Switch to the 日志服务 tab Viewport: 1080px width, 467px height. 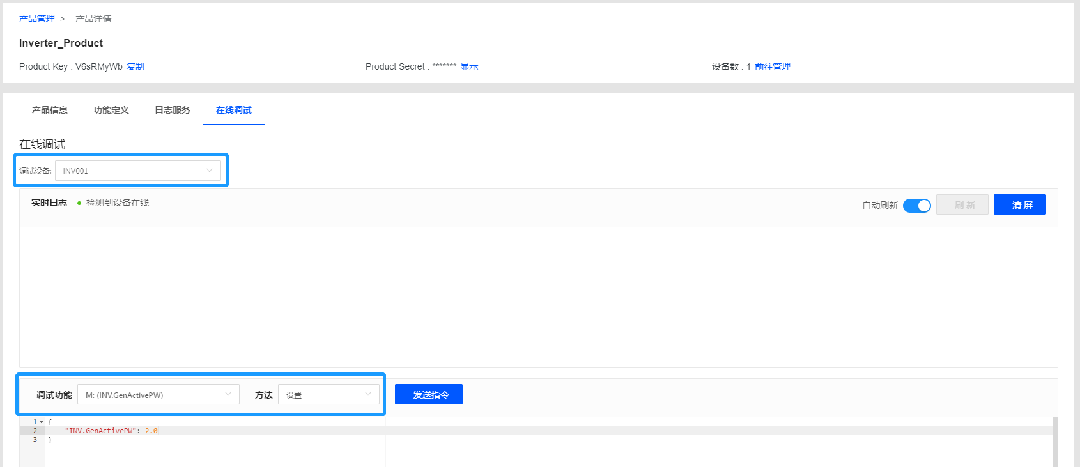[173, 110]
